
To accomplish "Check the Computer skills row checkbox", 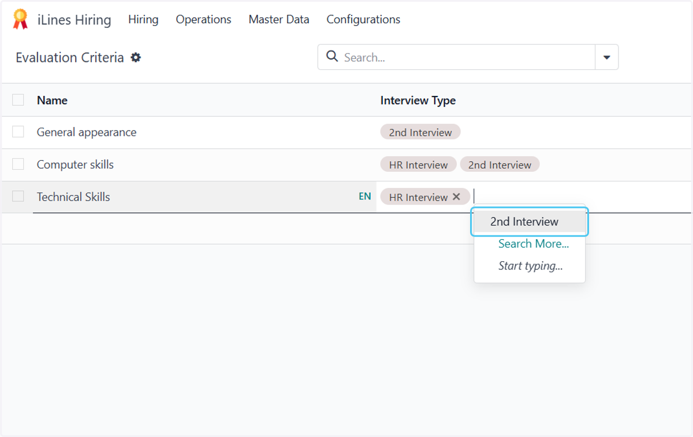I will point(18,164).
